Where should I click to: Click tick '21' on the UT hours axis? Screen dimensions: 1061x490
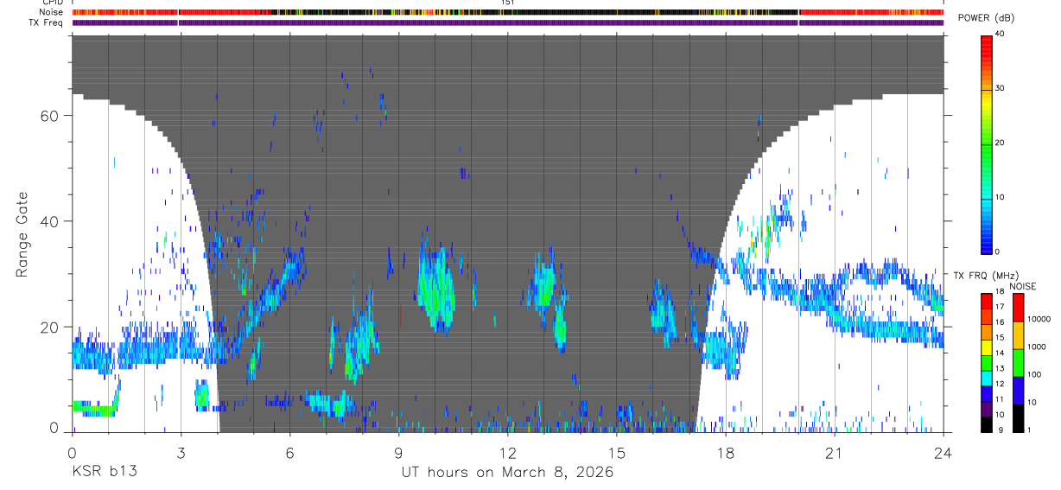(x=835, y=453)
